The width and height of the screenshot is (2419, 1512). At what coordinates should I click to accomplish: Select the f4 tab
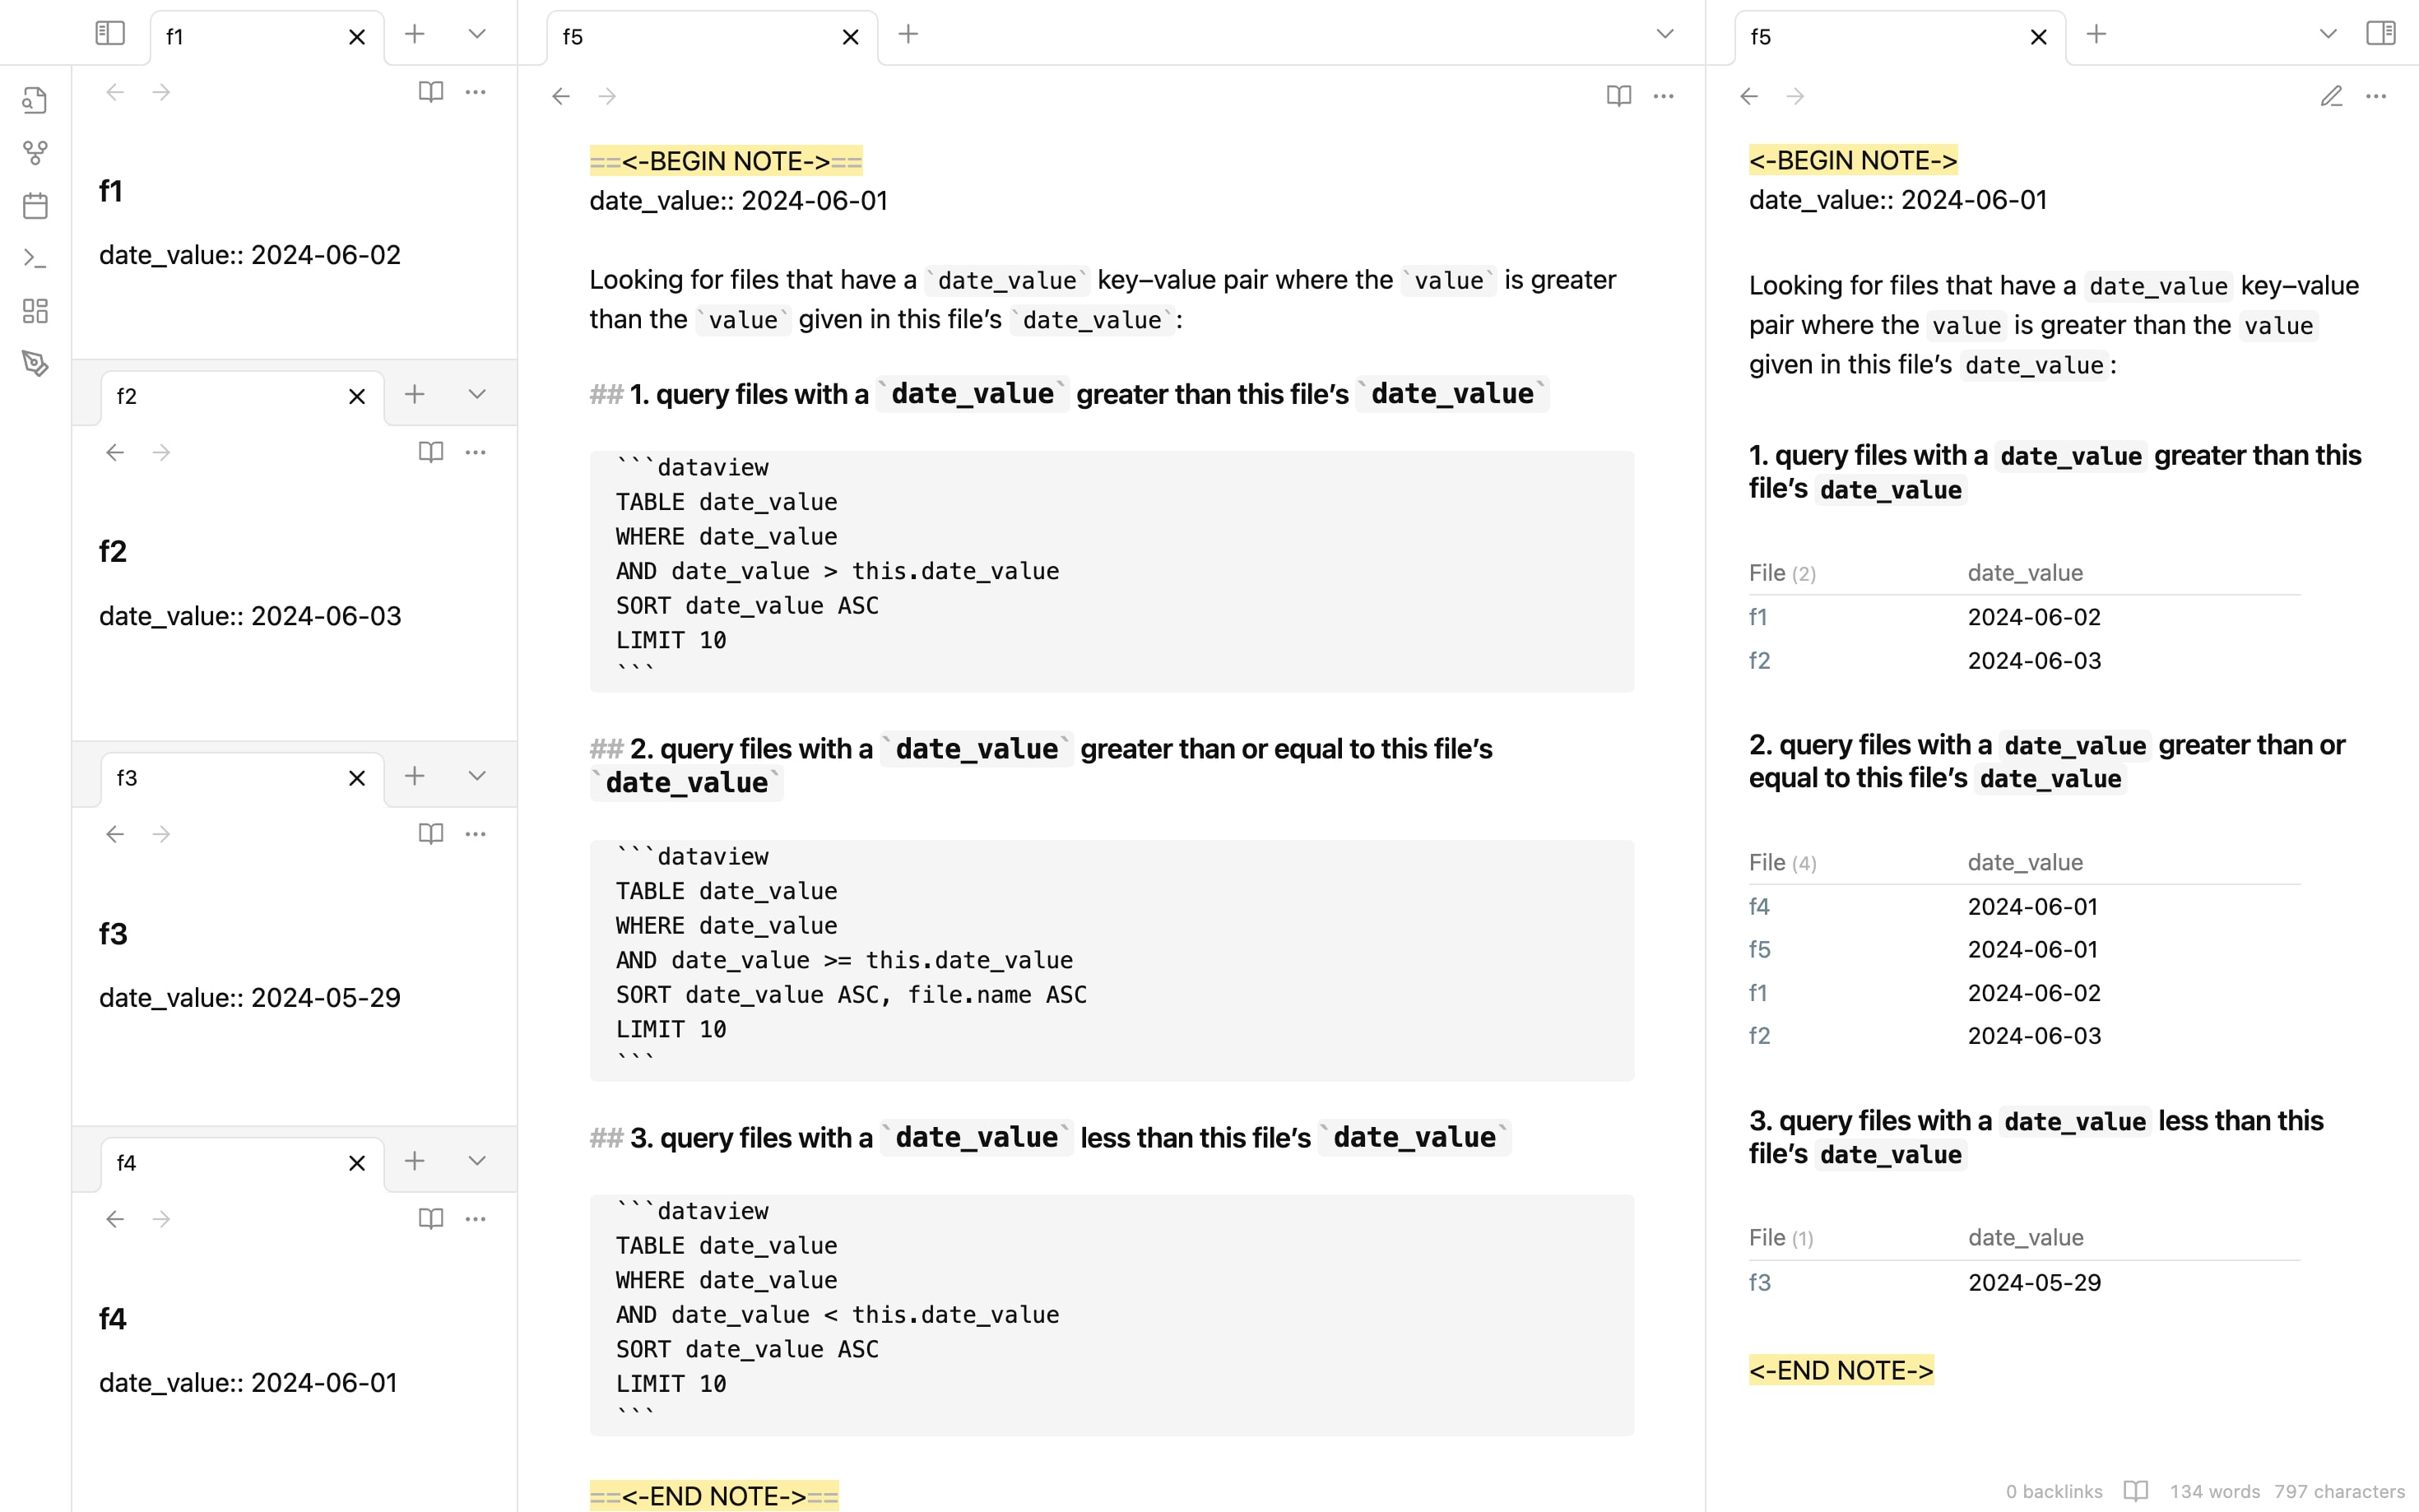pos(242,1163)
